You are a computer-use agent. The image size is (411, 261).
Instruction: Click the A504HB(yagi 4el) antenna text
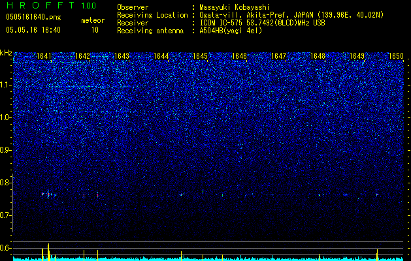[x=231, y=31]
